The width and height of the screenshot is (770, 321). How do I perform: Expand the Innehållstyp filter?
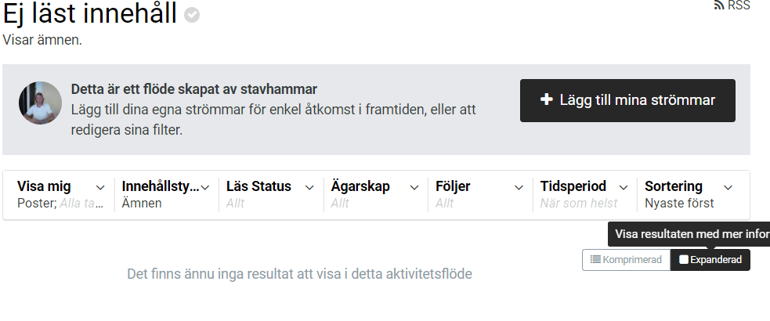(x=165, y=194)
